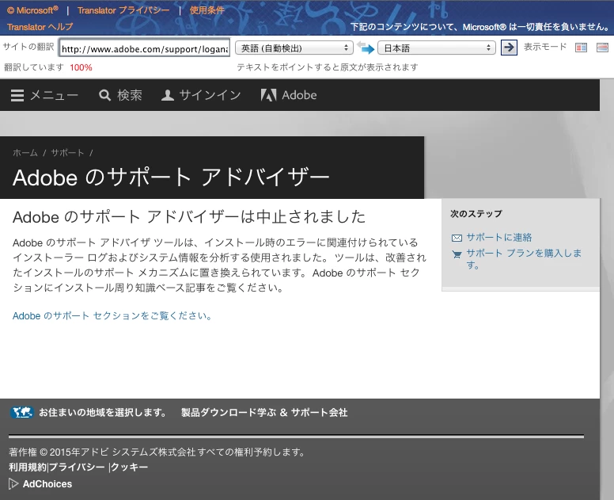Switch to side-by-side display mode icon
Image resolution: width=614 pixels, height=500 pixels.
581,48
